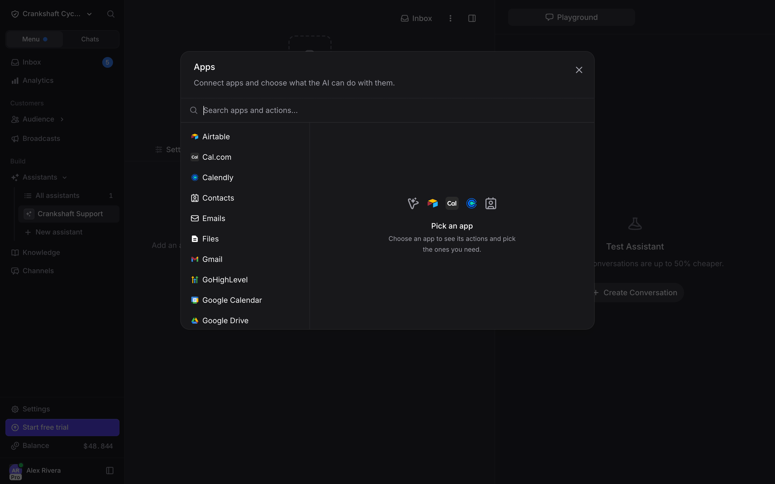Switch to the Playground tab
Screen dimensions: 775x484
click(x=571, y=17)
